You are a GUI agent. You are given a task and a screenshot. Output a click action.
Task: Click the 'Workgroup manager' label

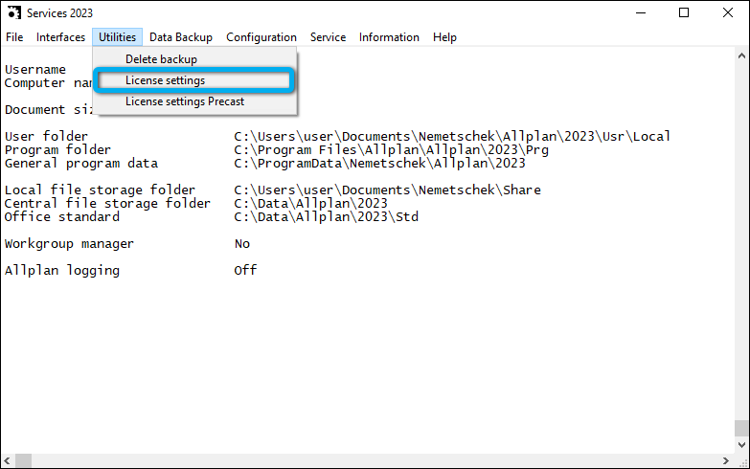click(69, 244)
